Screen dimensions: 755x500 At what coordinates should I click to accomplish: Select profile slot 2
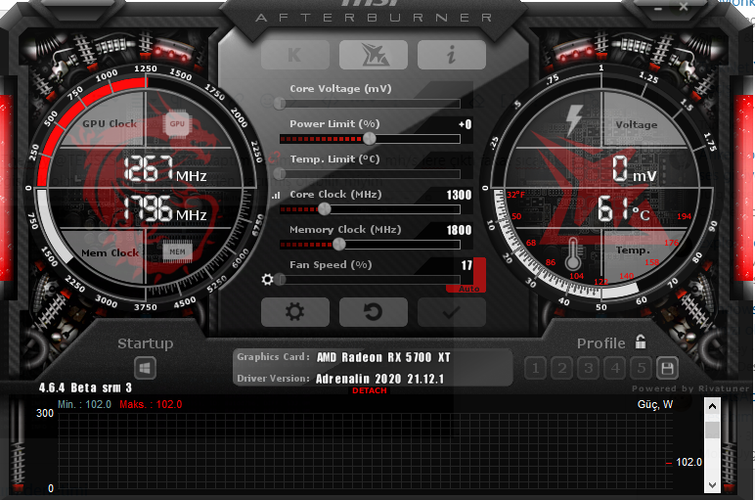562,369
